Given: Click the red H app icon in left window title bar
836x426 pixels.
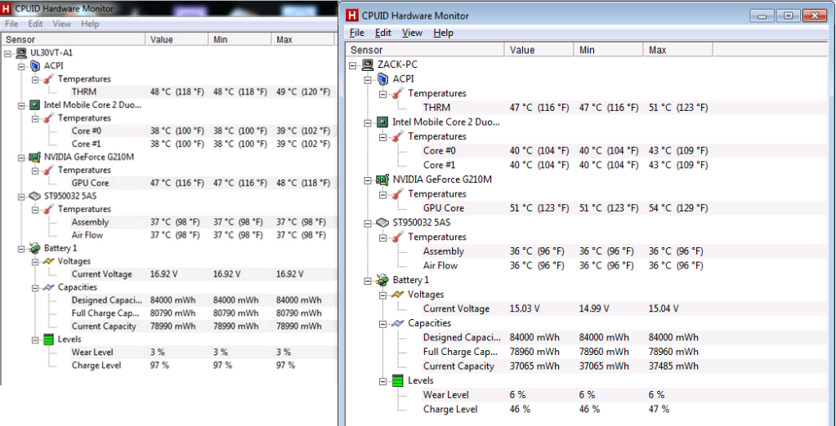Looking at the screenshot, I should (x=7, y=8).
